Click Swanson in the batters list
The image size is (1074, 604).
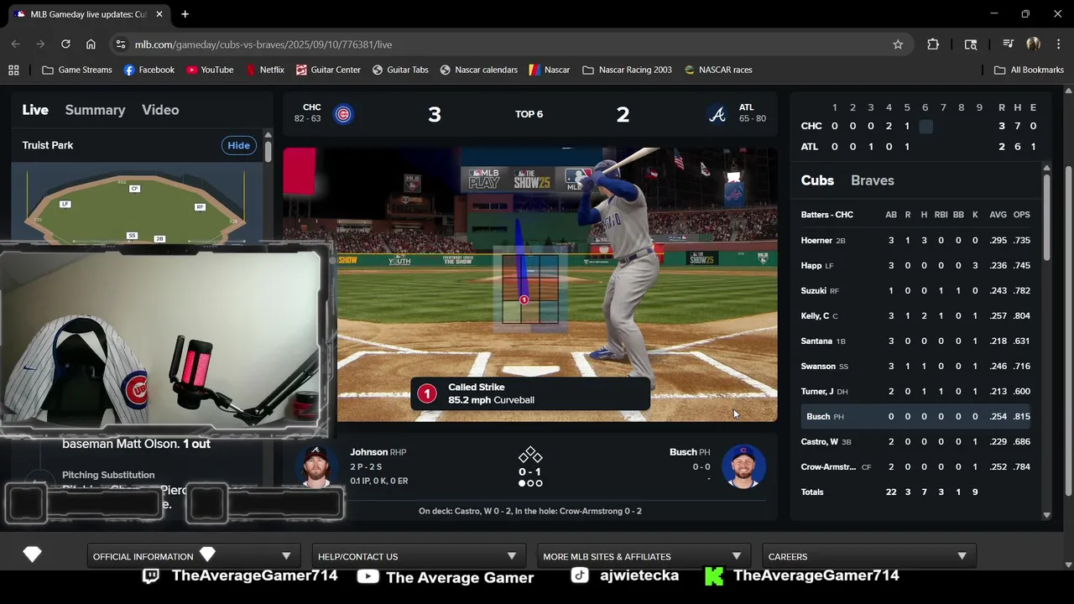click(818, 366)
